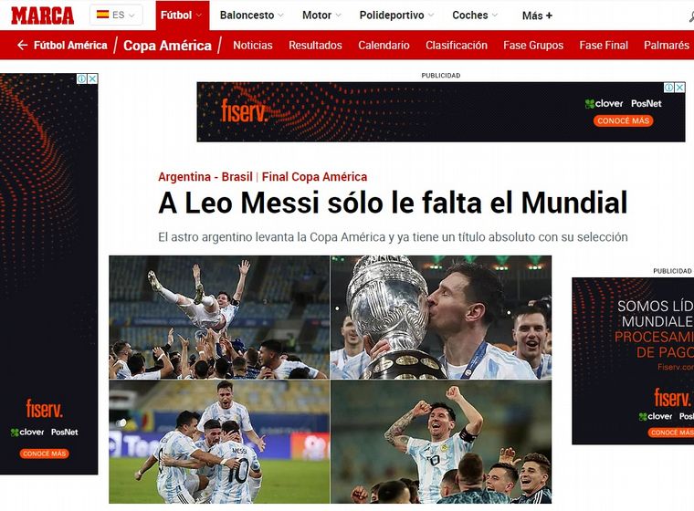Open ad info icon on top banner
The width and height of the screenshot is (694, 511).
pos(669,88)
